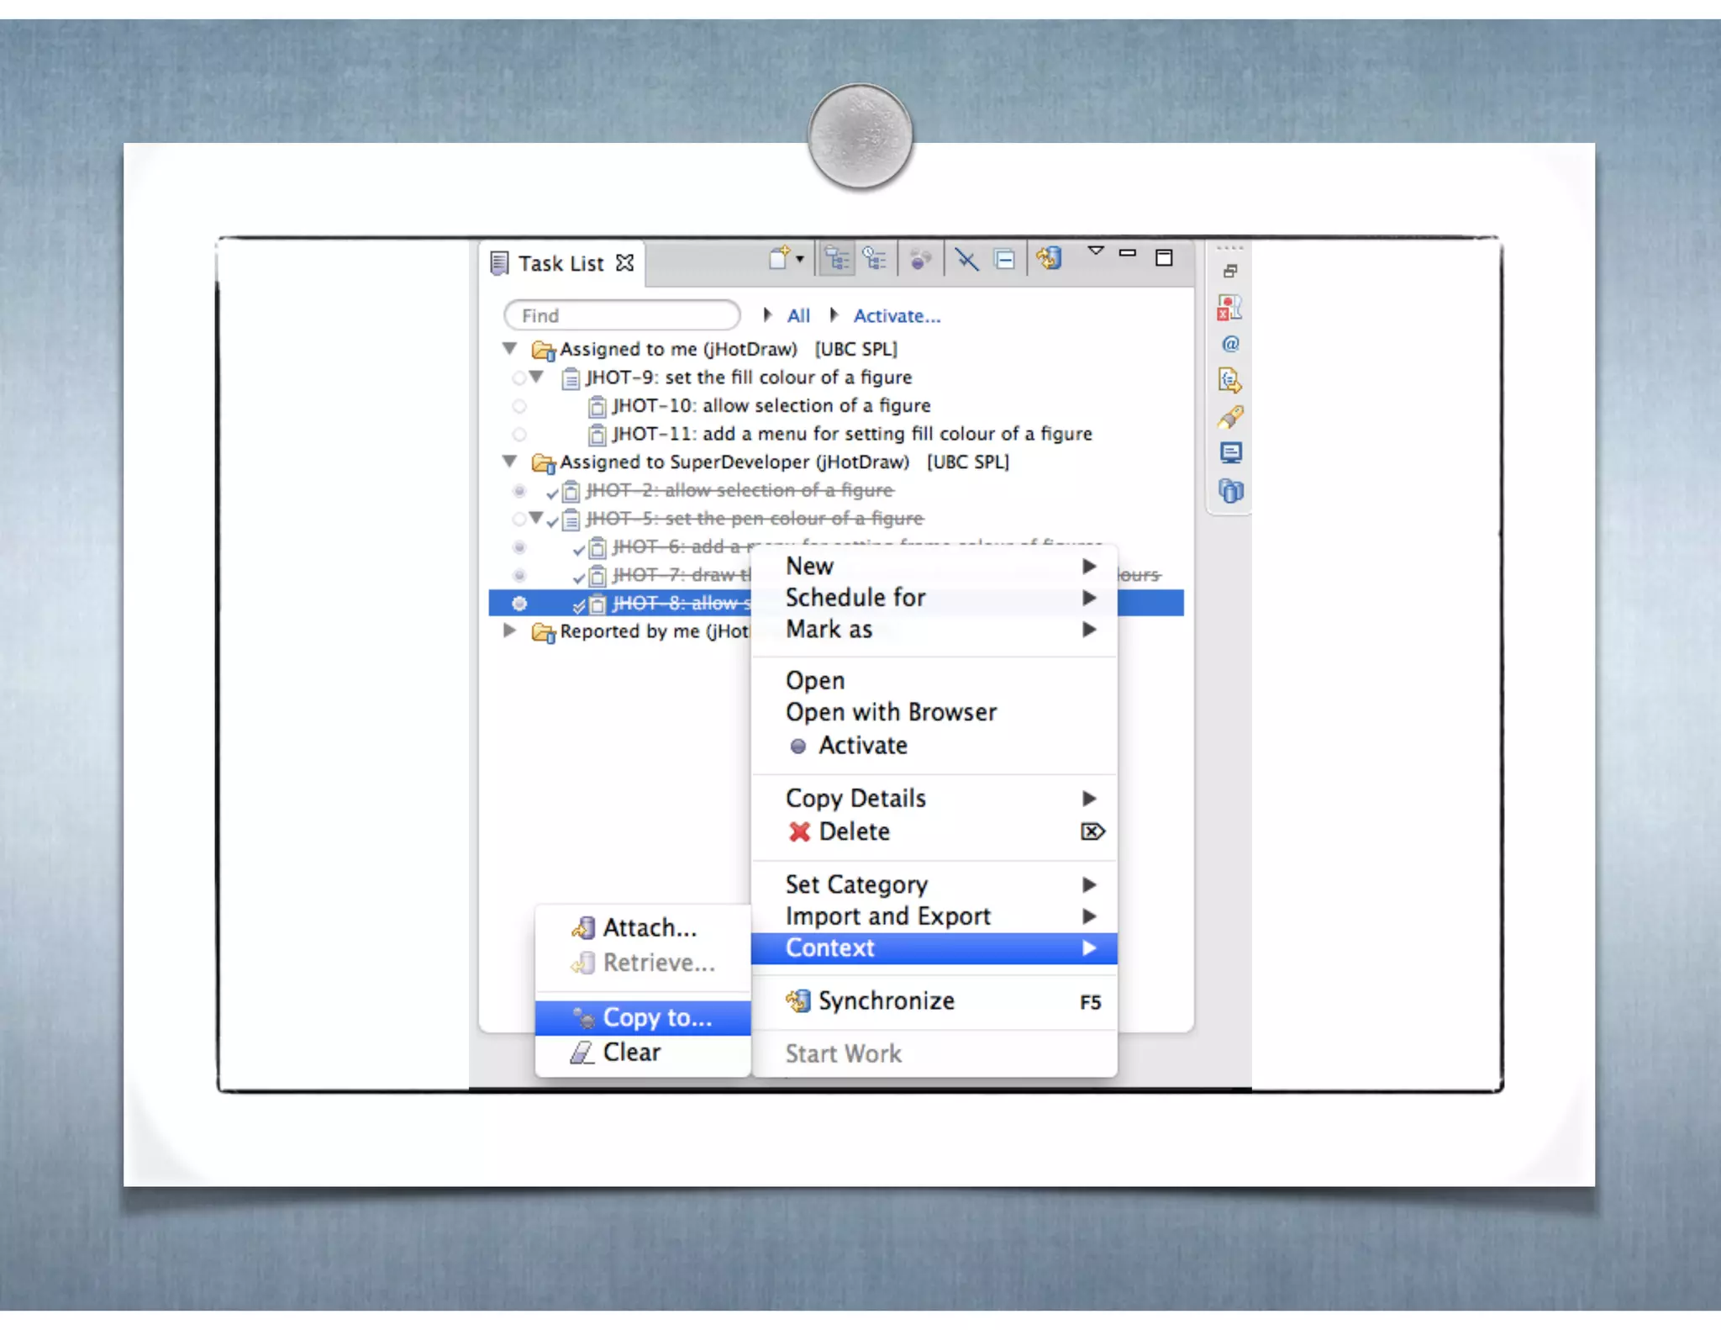1721x1330 pixels.
Task: Click the stacked cylinders repositories icon in side bar
Action: click(x=1231, y=491)
